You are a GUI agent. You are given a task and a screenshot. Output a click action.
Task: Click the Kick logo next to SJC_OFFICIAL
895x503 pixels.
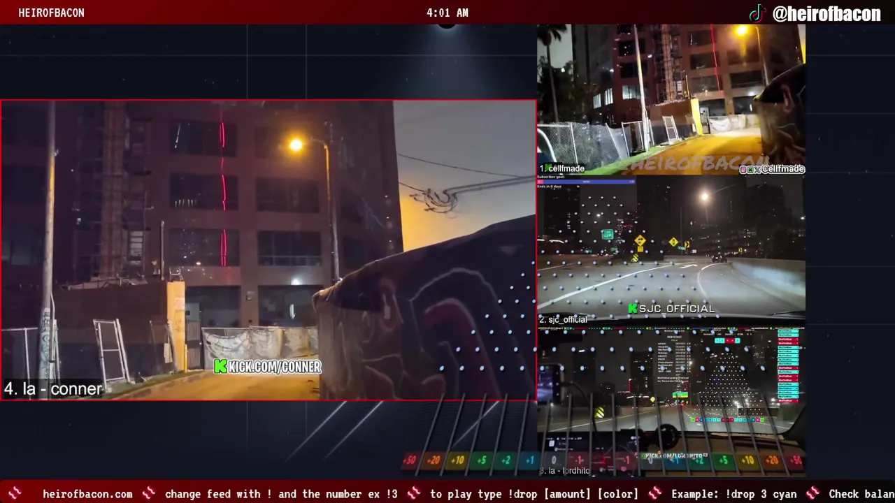(632, 308)
